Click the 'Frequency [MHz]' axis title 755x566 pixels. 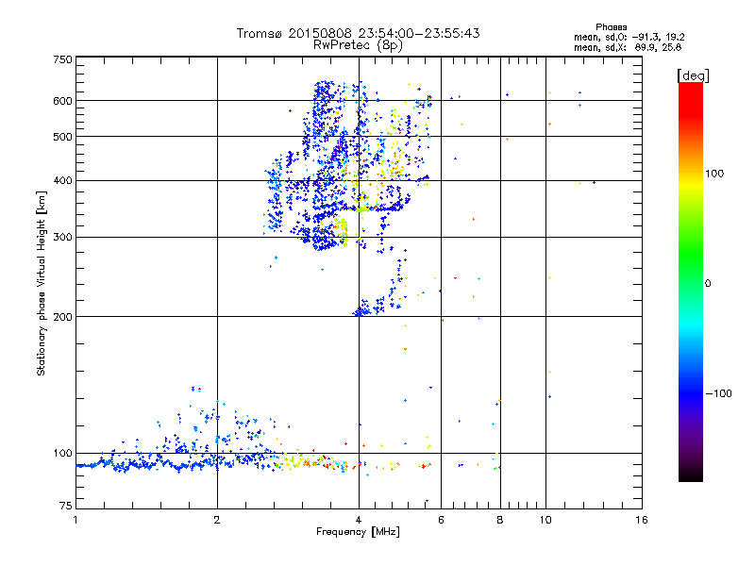point(358,532)
